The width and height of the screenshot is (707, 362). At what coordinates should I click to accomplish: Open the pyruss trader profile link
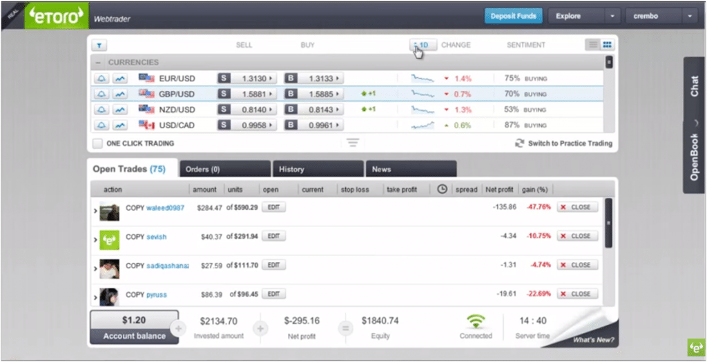coord(157,295)
